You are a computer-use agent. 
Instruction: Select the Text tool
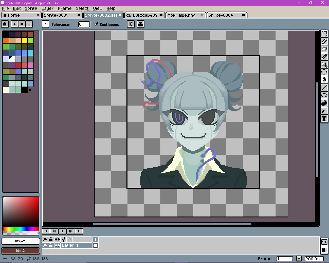tap(324, 119)
